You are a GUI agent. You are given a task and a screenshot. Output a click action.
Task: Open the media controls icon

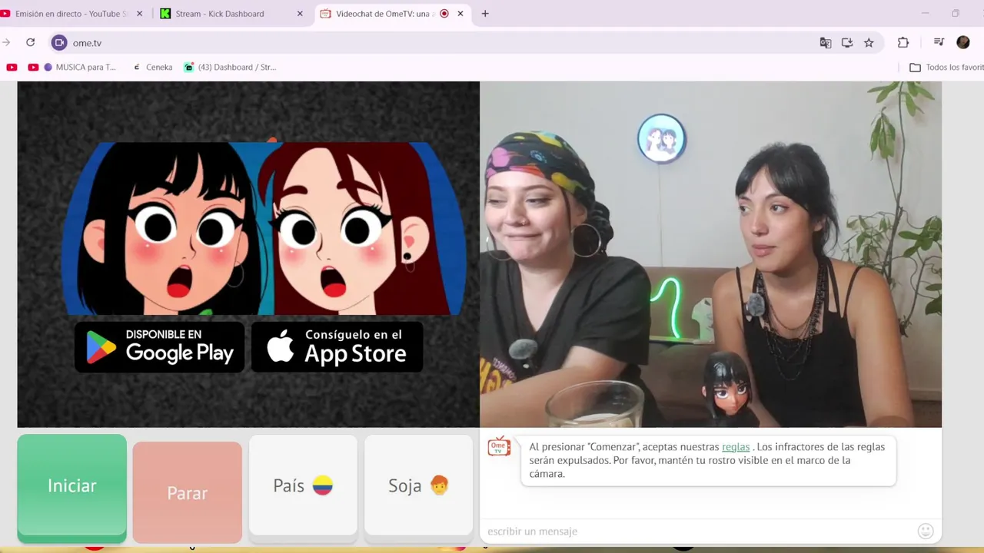pyautogui.click(x=939, y=43)
